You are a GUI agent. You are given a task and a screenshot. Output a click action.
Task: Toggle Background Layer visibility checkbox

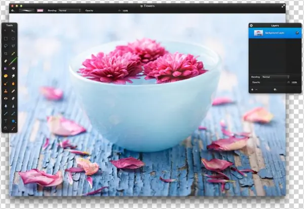pos(297,33)
